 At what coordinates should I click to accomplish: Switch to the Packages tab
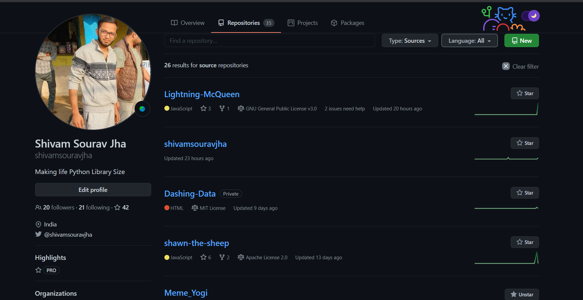[348, 23]
